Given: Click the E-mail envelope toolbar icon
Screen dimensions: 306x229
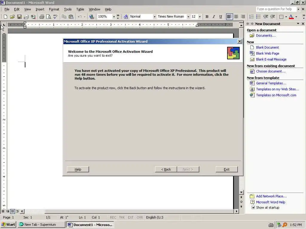Looking at the screenshot, I should coord(26,17).
